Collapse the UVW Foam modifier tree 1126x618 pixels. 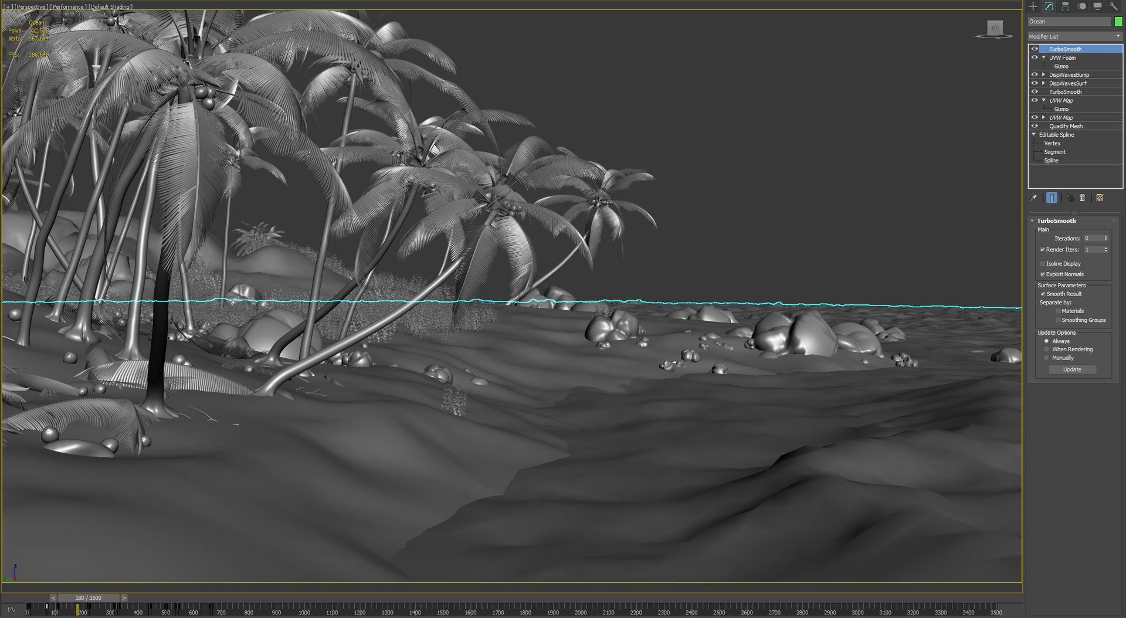(x=1043, y=57)
